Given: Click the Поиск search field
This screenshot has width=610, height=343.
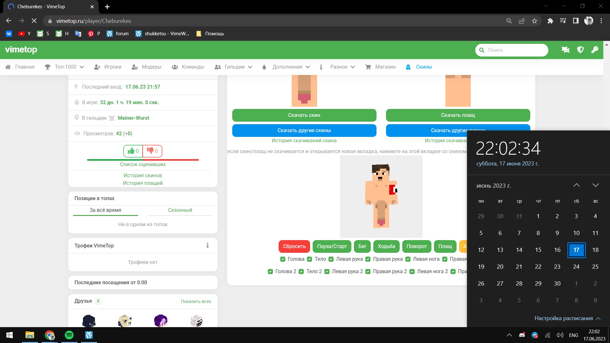Looking at the screenshot, I should click(516, 50).
